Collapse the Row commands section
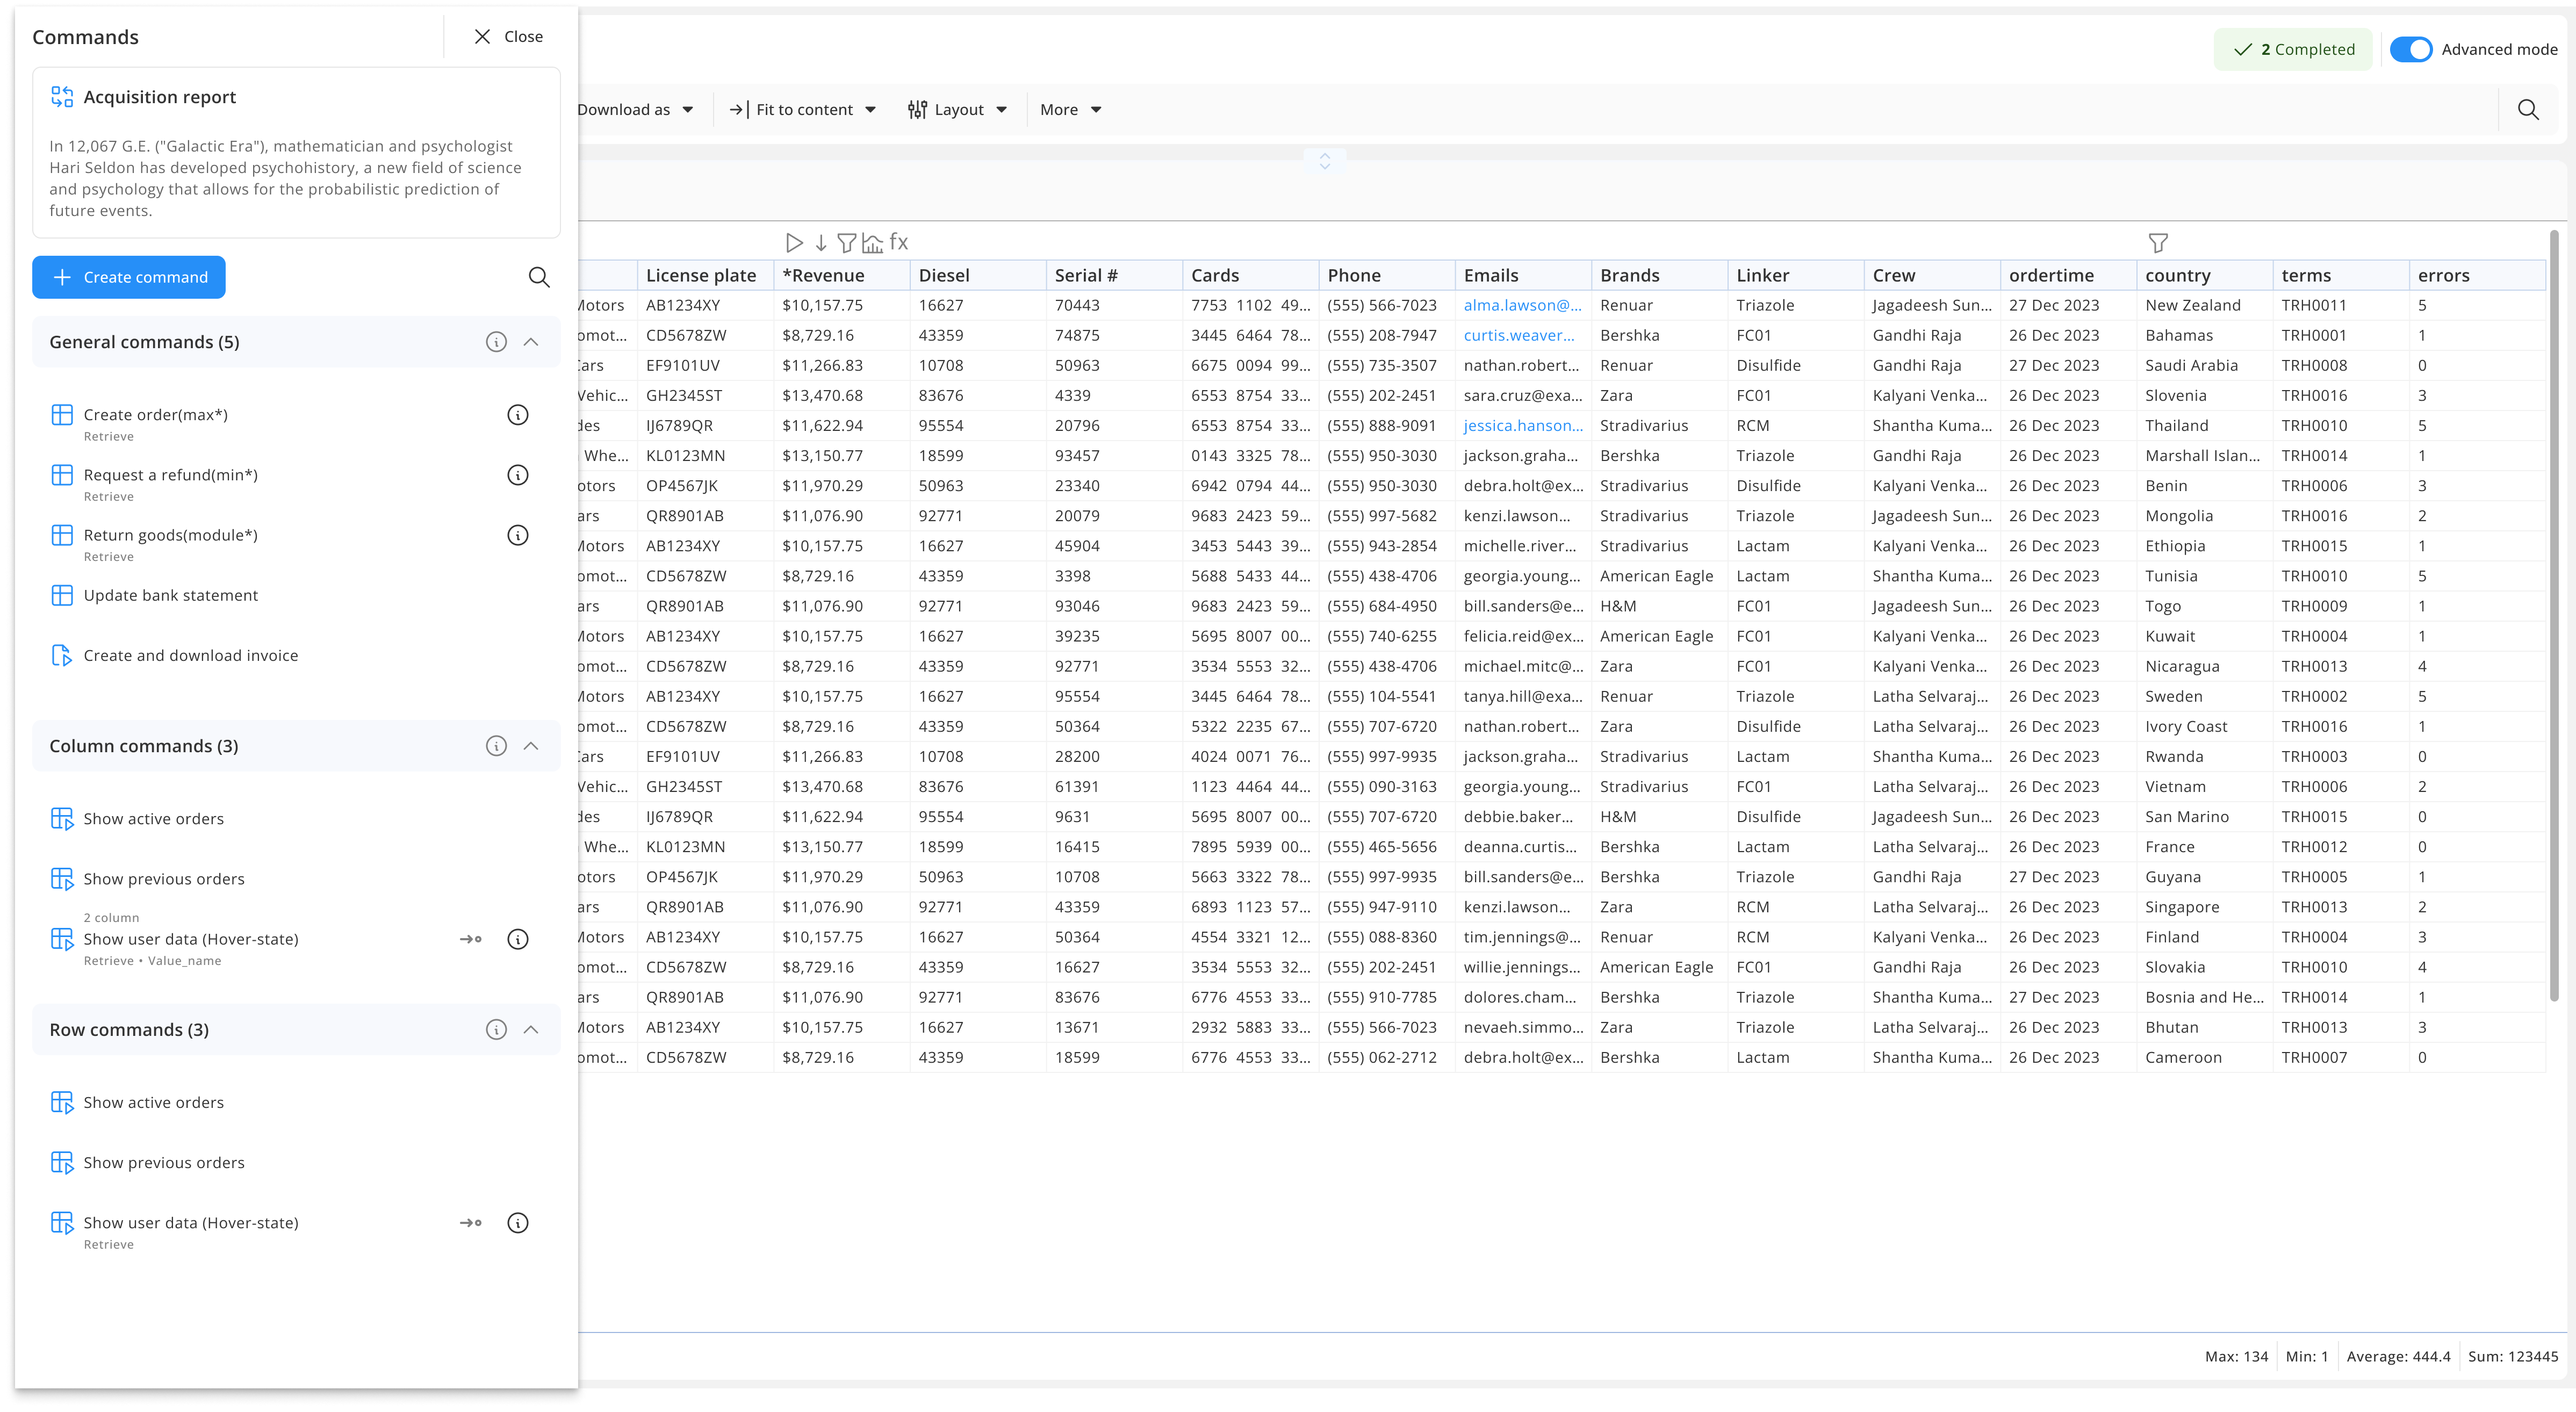The height and width of the screenshot is (1412, 2576). [x=531, y=1030]
